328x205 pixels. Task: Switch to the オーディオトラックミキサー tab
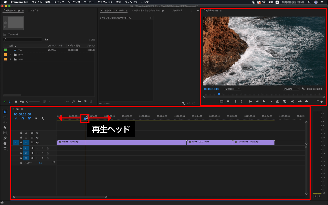click(x=148, y=10)
